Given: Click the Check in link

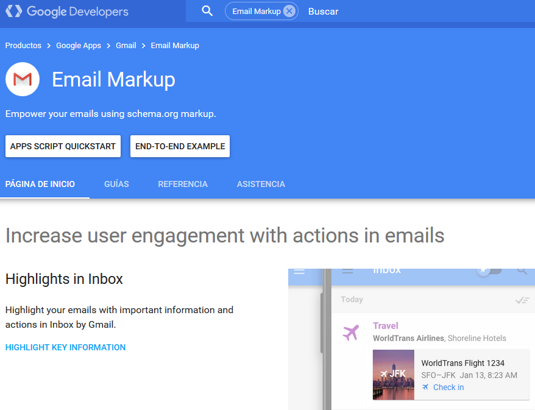Looking at the screenshot, I should coord(448,387).
